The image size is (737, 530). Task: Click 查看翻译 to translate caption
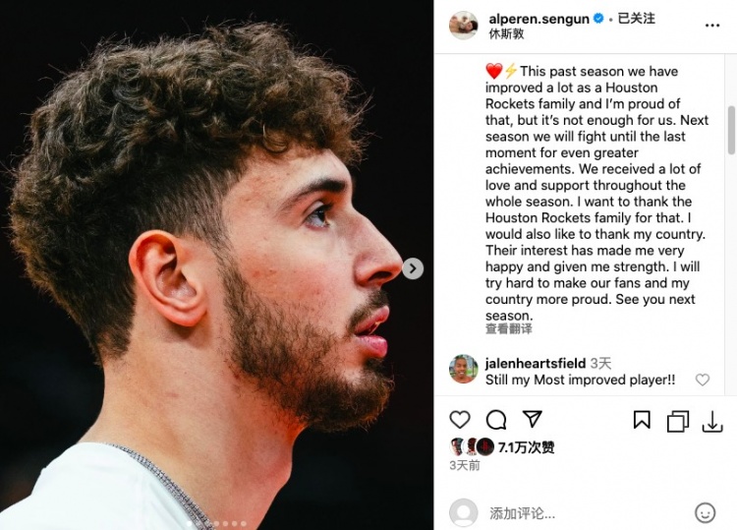point(509,328)
